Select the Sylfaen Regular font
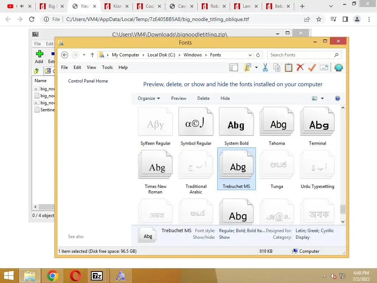This screenshot has height=283, width=377. [x=156, y=127]
